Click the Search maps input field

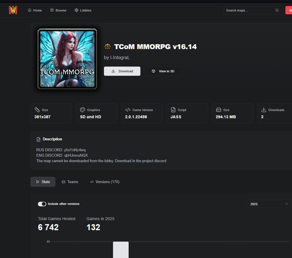252,10
